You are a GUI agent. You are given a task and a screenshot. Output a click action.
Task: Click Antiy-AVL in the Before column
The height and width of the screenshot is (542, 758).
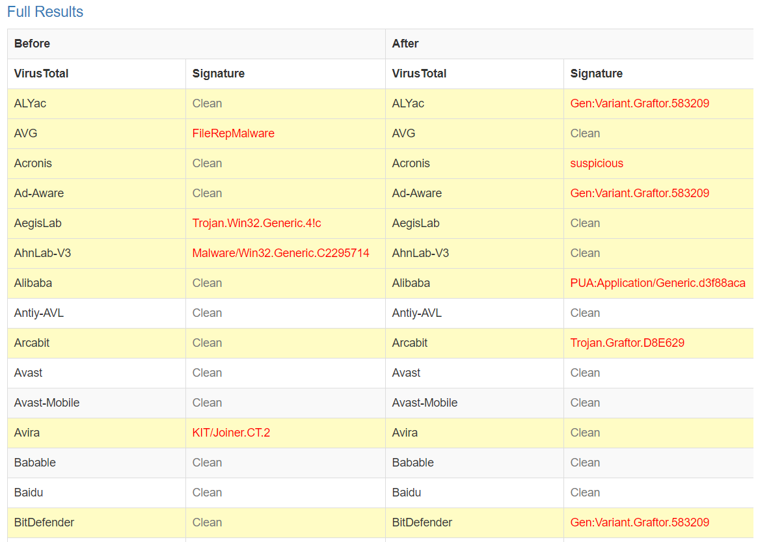click(x=39, y=313)
